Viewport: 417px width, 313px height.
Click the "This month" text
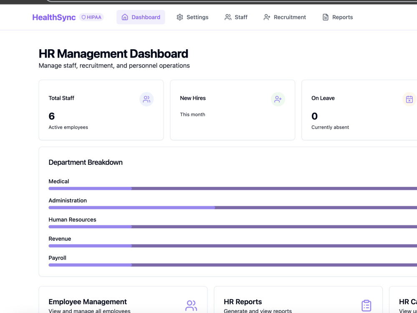(193, 114)
